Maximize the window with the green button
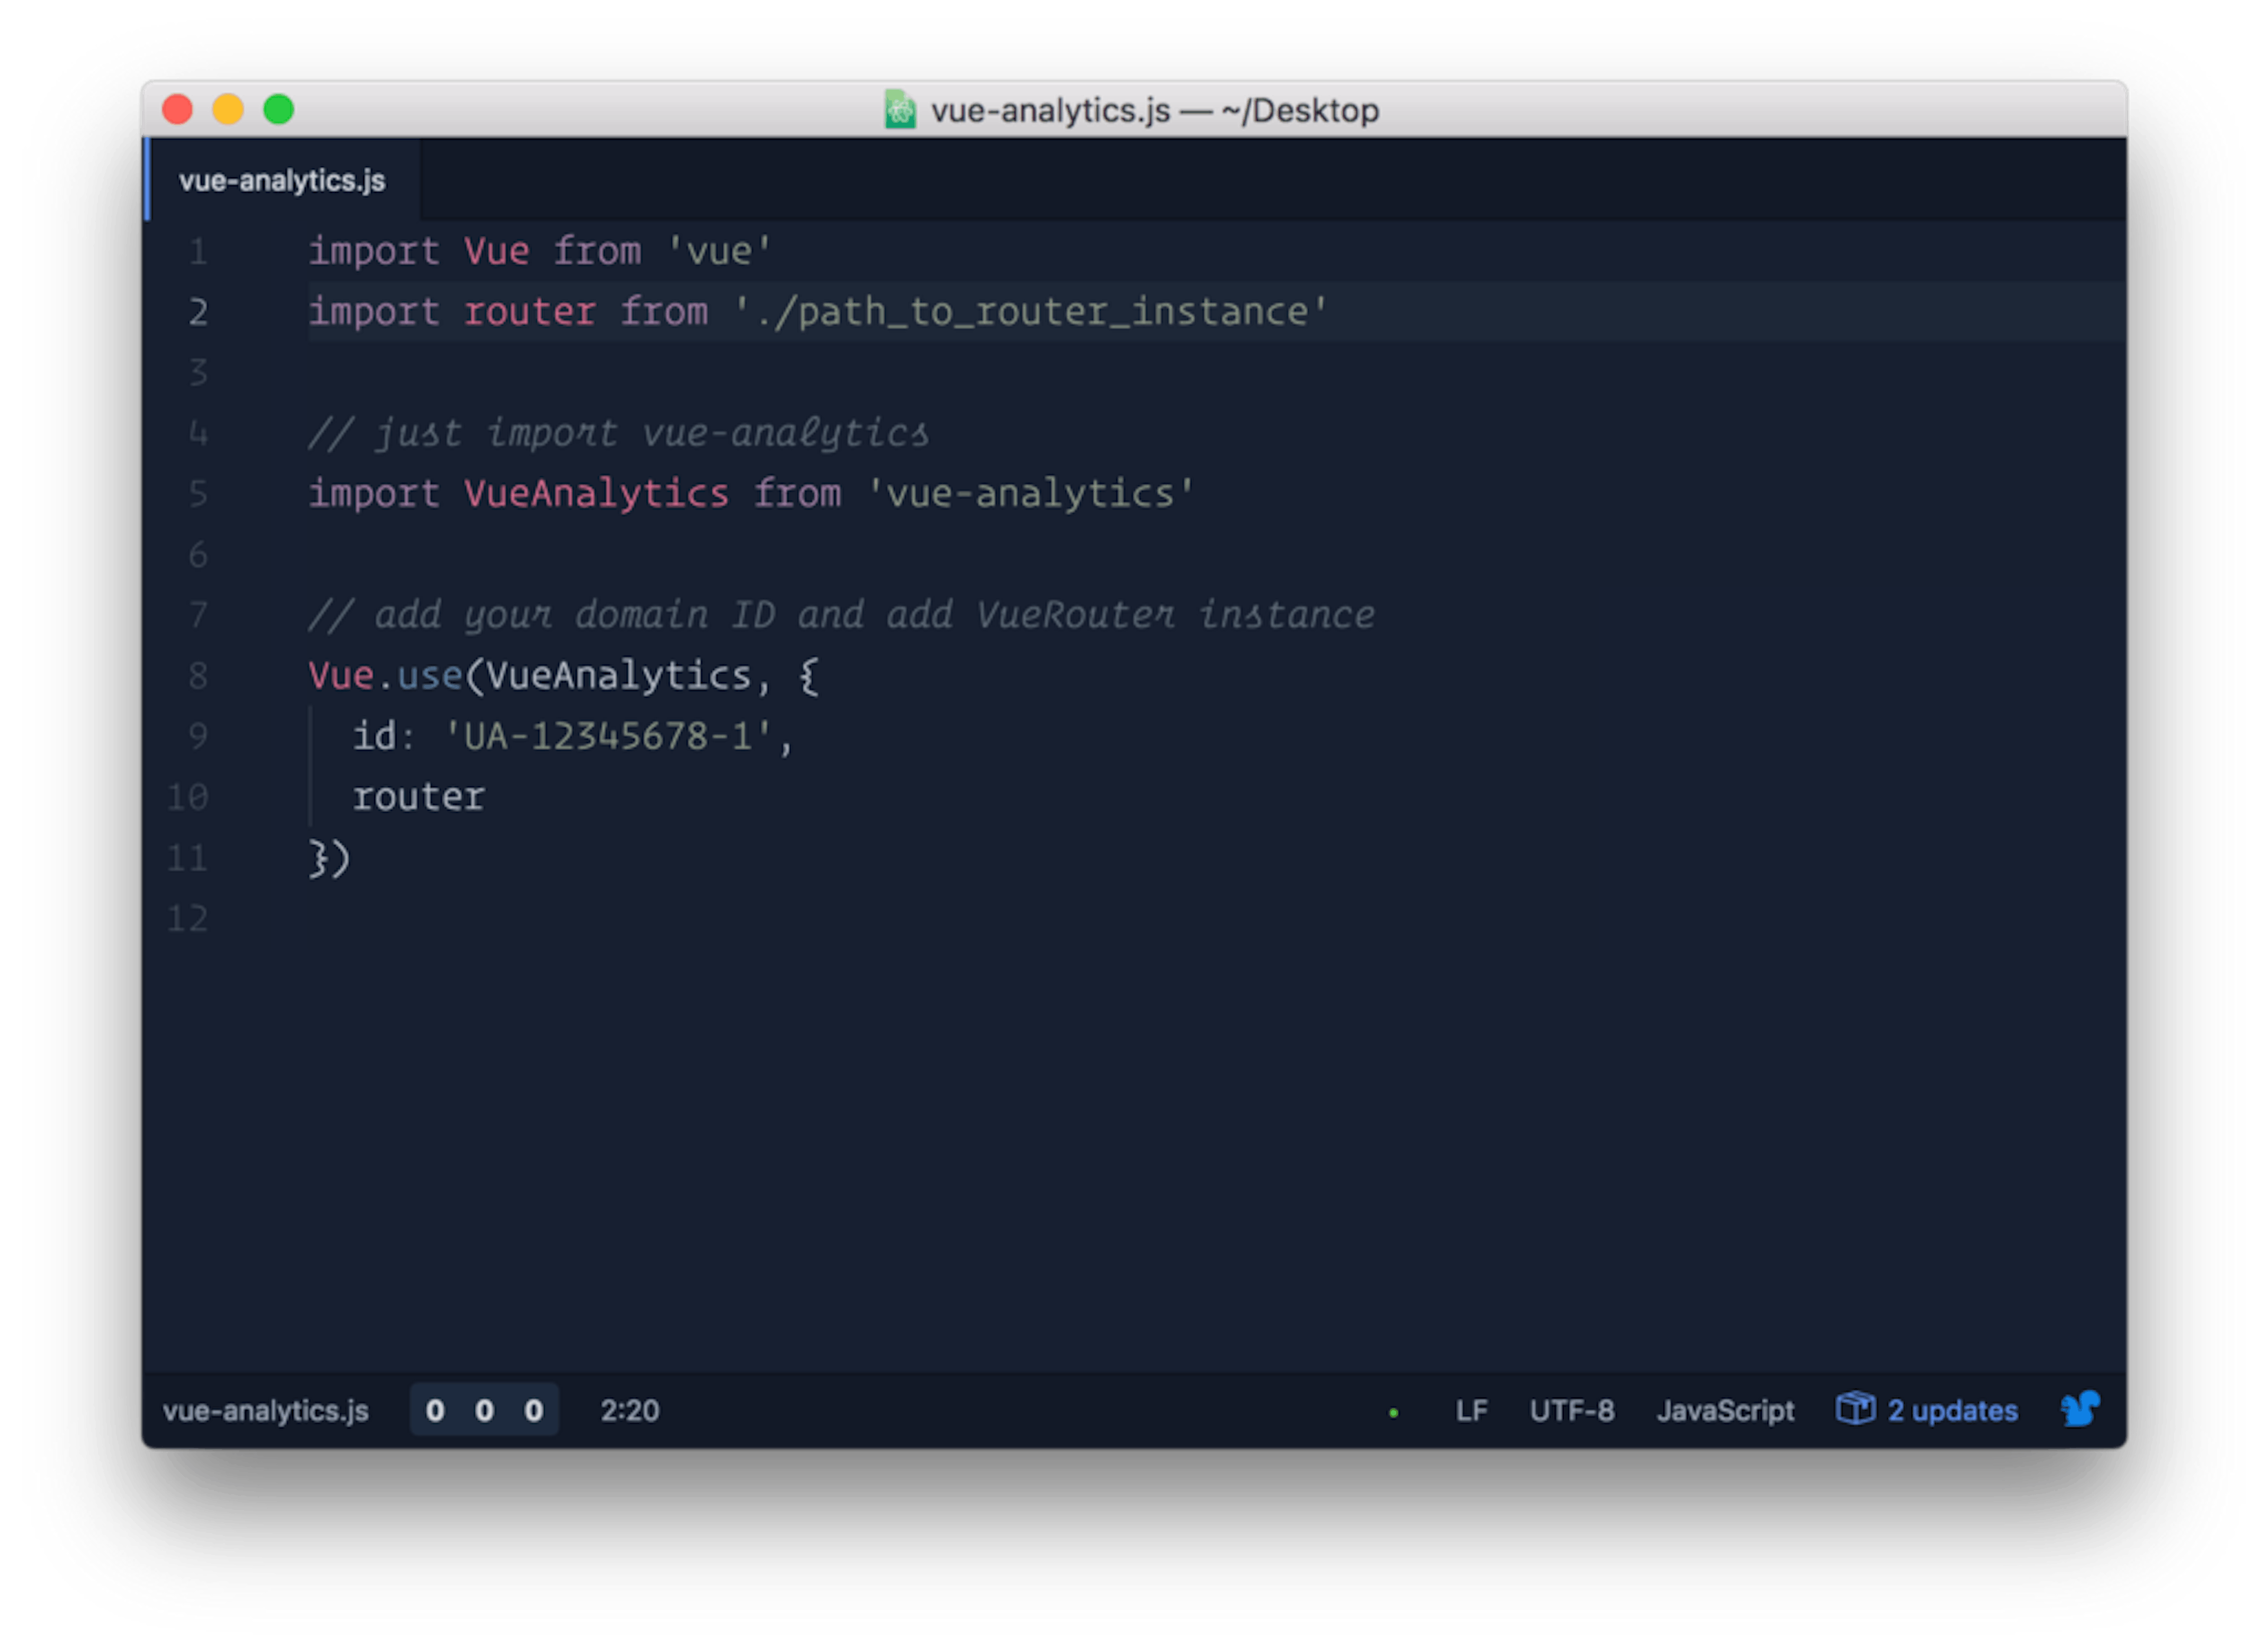Viewport: 2268px width, 1650px height. tap(278, 109)
